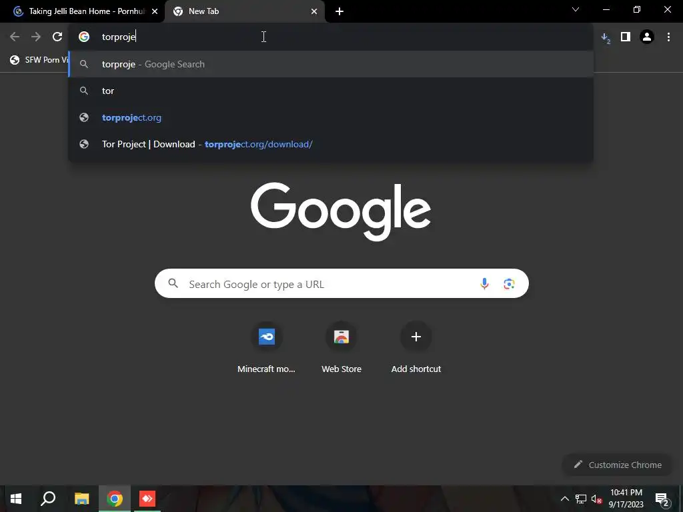This screenshot has width=683, height=512.
Task: Go forward using the forward arrow
Action: click(36, 37)
